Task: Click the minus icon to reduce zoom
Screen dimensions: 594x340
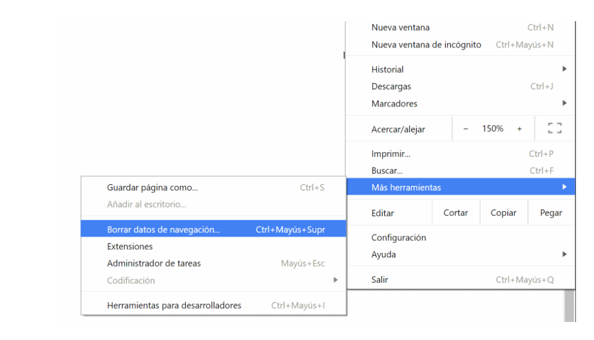Action: [465, 128]
